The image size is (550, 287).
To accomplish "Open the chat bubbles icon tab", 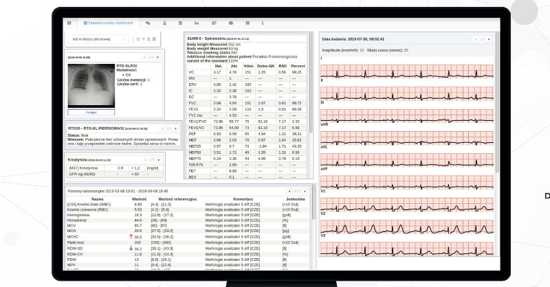I will (x=148, y=23).
